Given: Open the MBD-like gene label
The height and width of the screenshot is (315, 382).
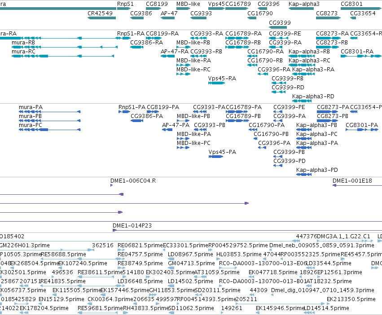Looking at the screenshot, I should [x=188, y=4].
